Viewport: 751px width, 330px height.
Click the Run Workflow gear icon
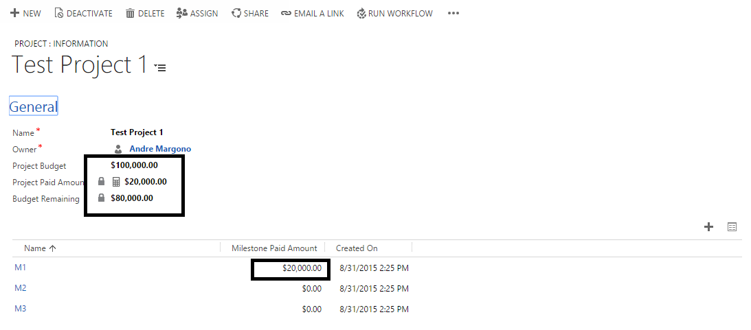[361, 13]
